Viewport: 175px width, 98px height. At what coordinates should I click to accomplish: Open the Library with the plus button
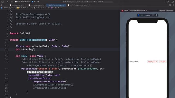(165, 2)
